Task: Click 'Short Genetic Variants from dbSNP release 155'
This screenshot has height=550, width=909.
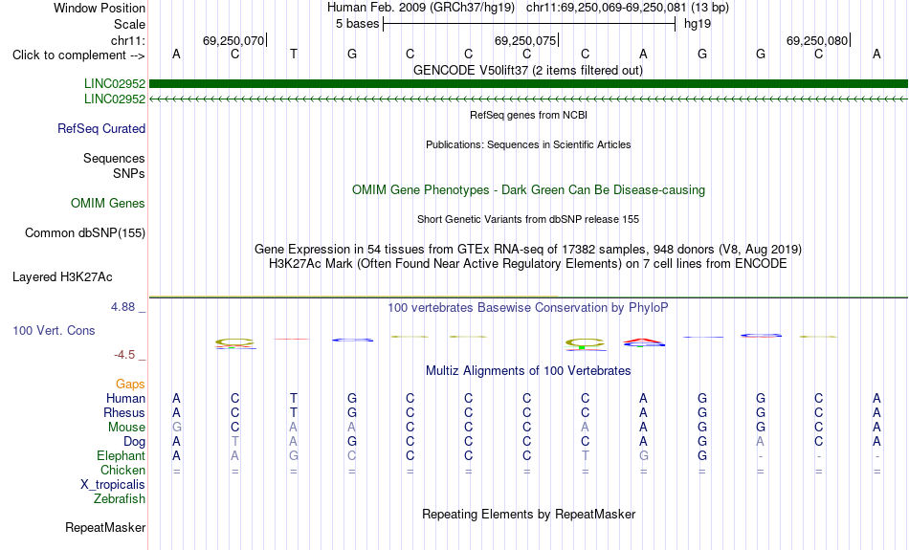Action: pyautogui.click(x=528, y=219)
